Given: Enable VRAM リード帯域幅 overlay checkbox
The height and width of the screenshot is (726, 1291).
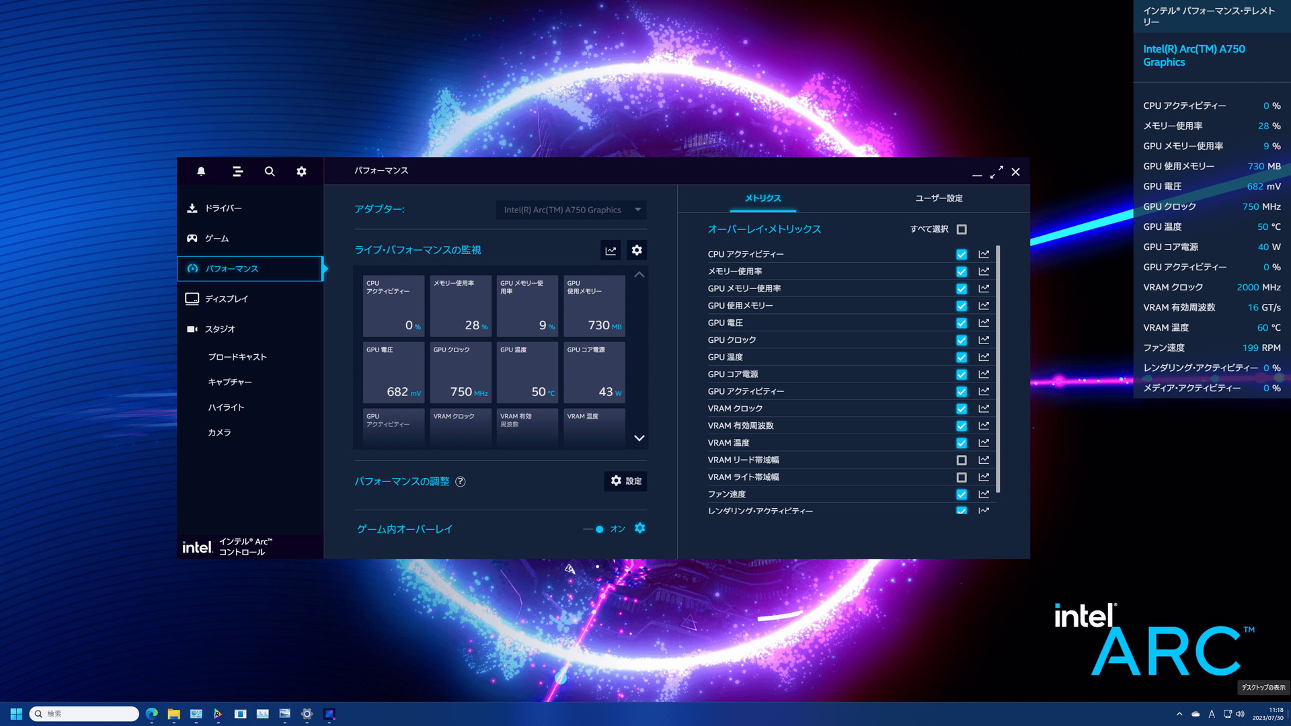Looking at the screenshot, I should [x=962, y=460].
